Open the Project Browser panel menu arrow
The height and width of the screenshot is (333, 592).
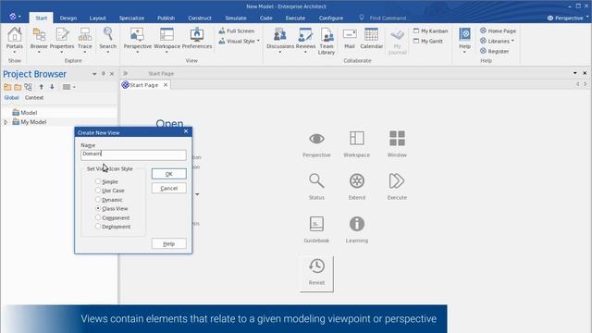click(94, 74)
